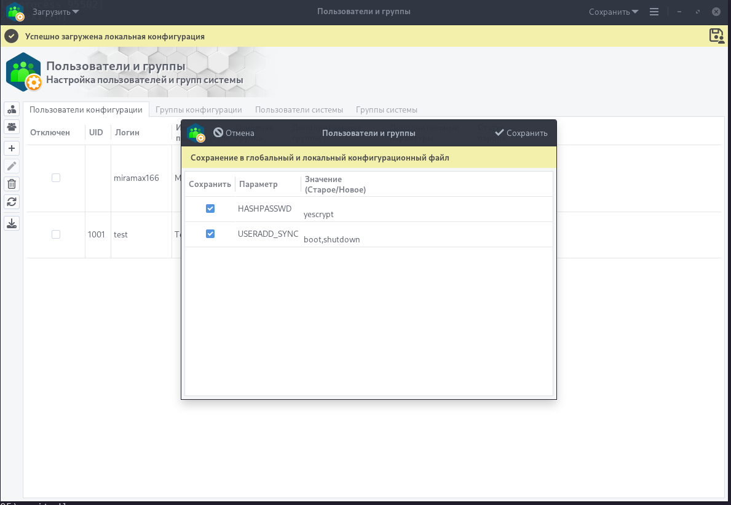
Task: Click the plus icon to add user
Action: pos(12,148)
